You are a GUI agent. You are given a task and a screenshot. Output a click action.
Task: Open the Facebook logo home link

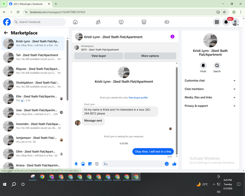coord(7,22)
